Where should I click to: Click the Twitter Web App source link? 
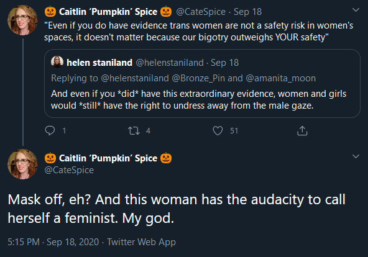(x=141, y=241)
